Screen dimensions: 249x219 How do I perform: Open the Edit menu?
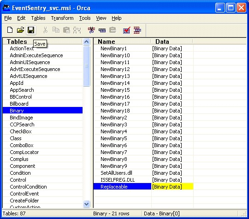(21, 18)
